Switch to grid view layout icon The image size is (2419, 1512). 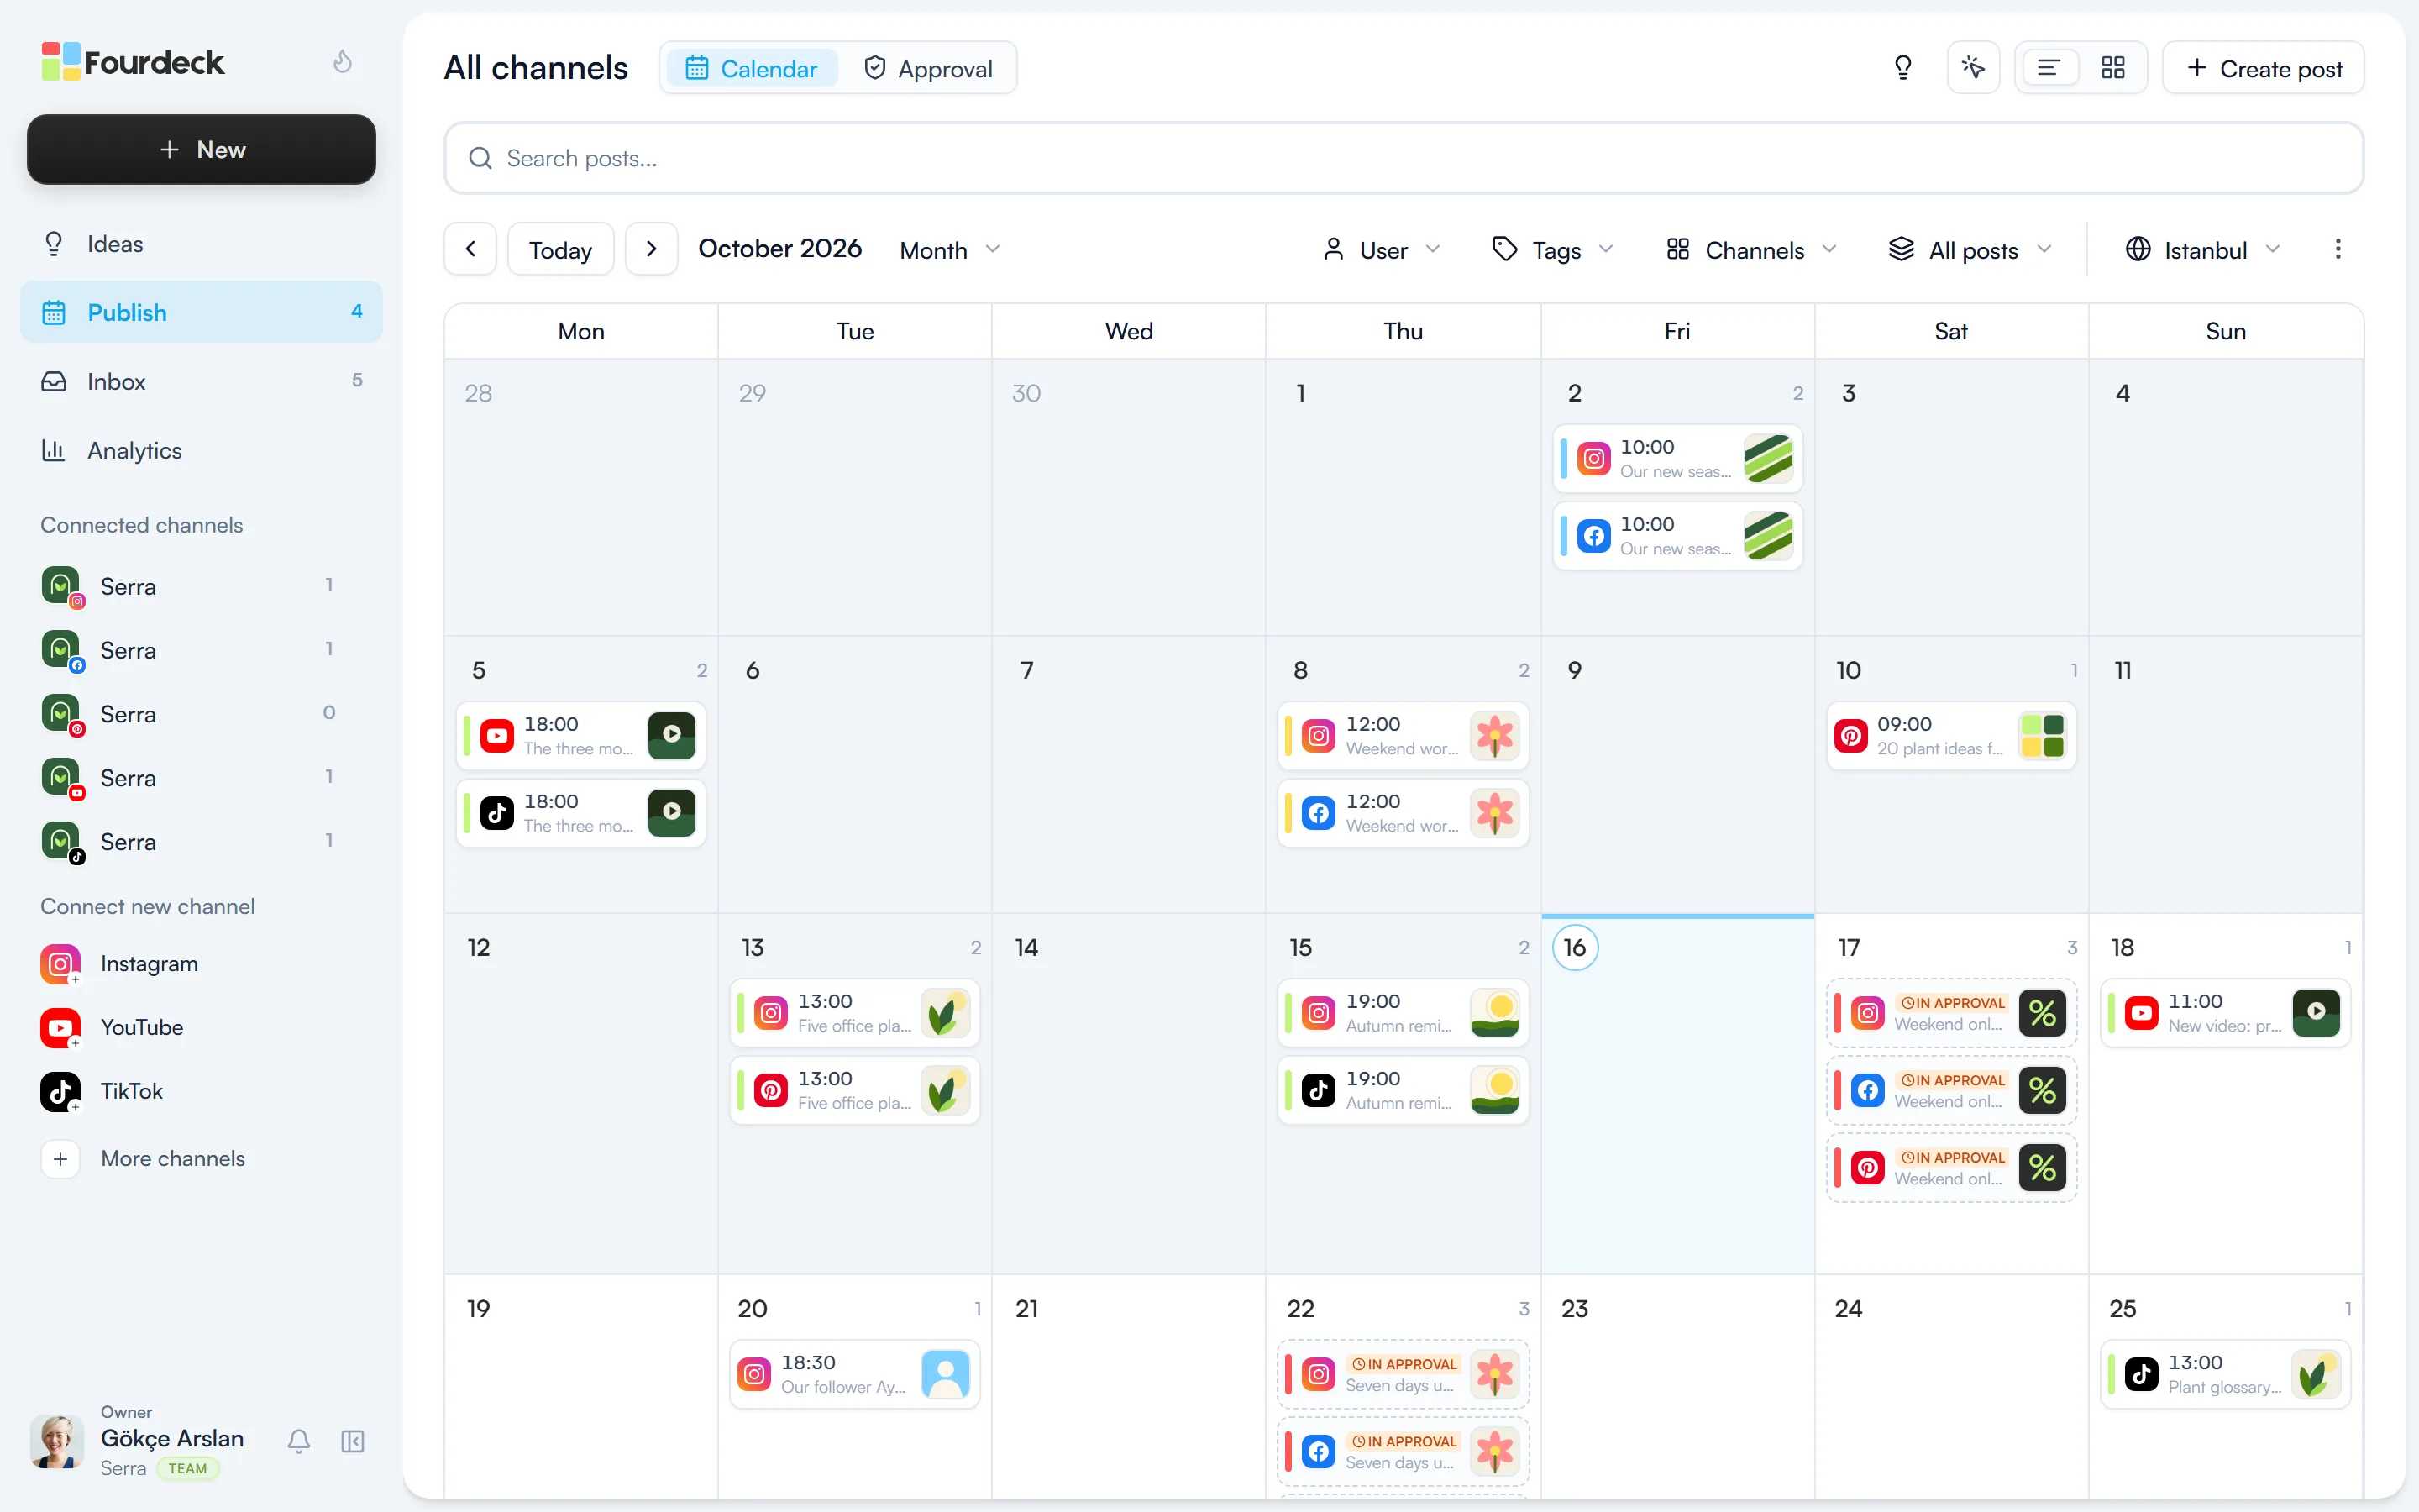[2112, 68]
